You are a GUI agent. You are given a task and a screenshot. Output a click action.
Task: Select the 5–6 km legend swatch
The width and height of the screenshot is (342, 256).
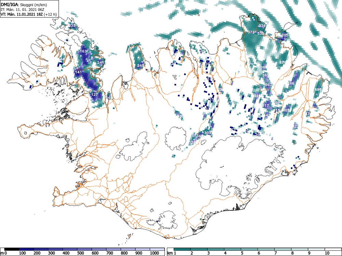(249, 249)
